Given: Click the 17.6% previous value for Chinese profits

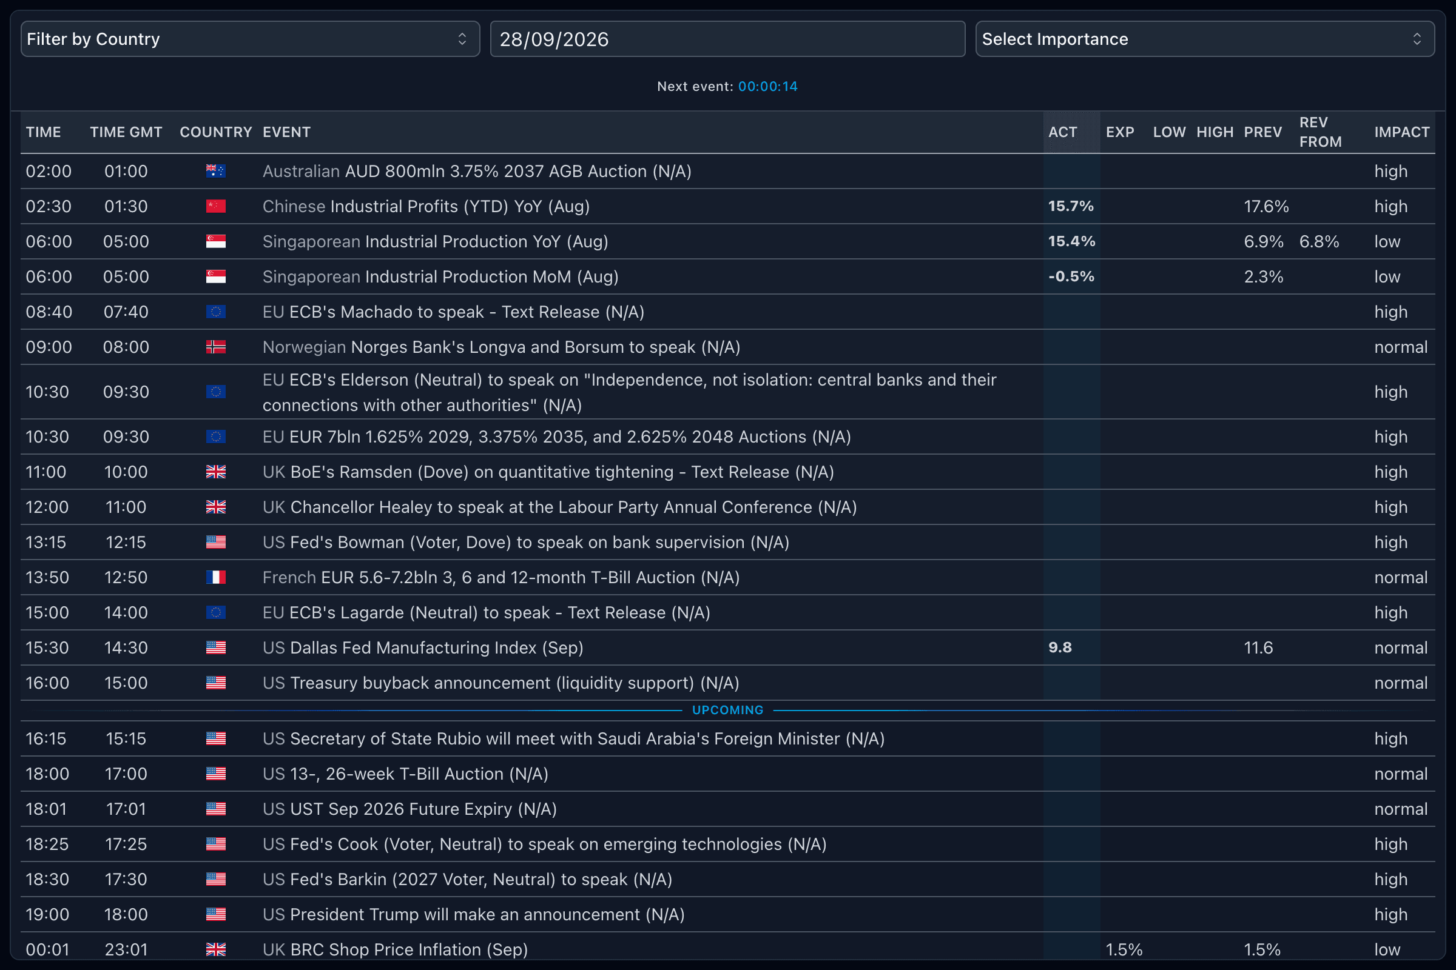Looking at the screenshot, I should (x=1267, y=207).
